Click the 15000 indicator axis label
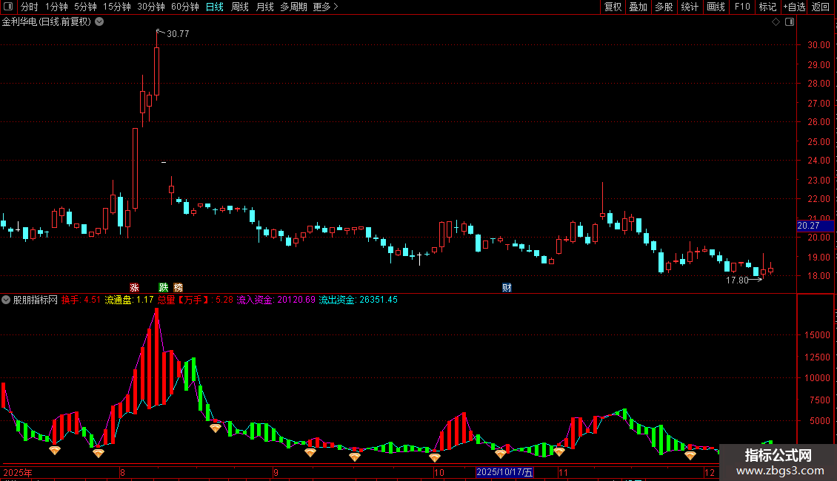Image resolution: width=837 pixels, height=481 pixels. [x=817, y=335]
